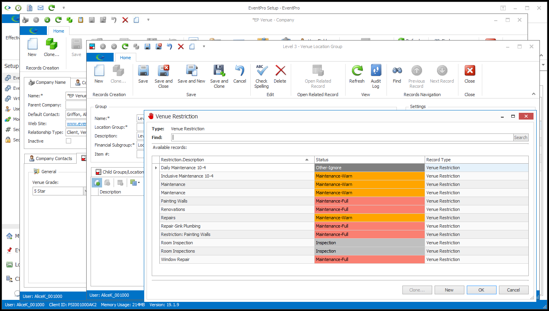The height and width of the screenshot is (311, 549).
Task: Click the orange status cell of Repairs row
Action: coord(369,218)
